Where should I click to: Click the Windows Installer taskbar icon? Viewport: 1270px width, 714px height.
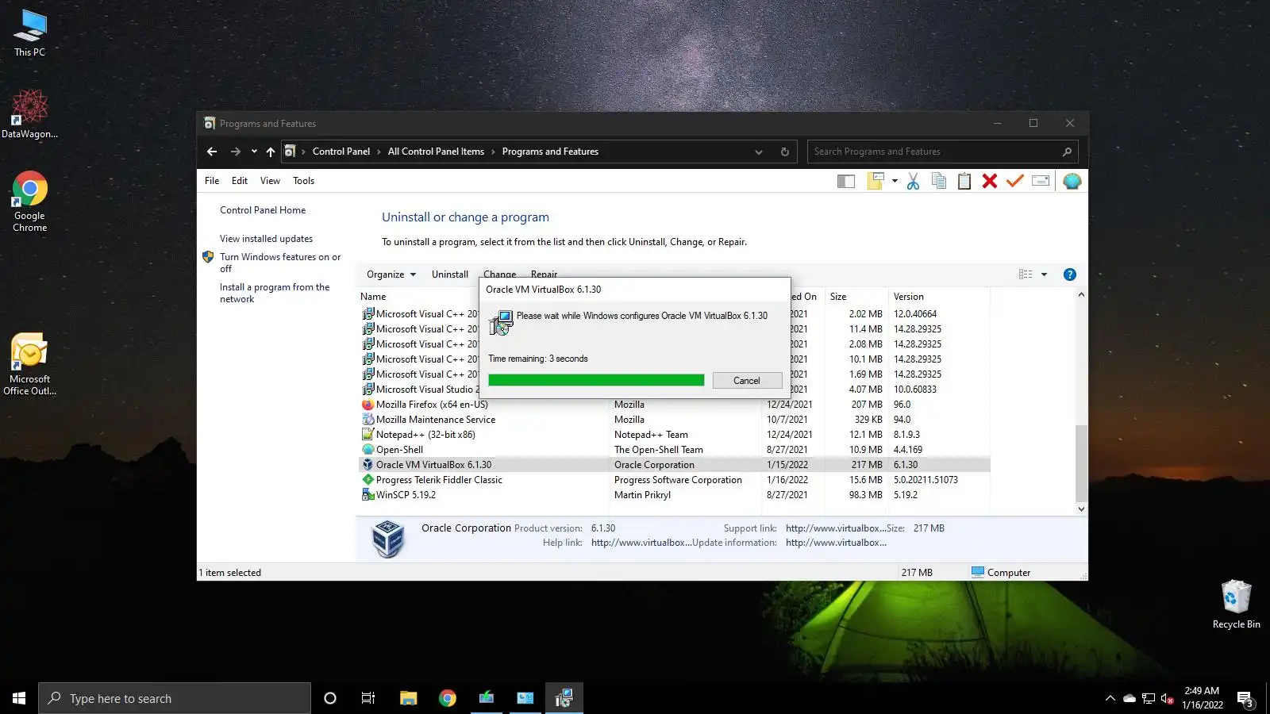click(564, 698)
